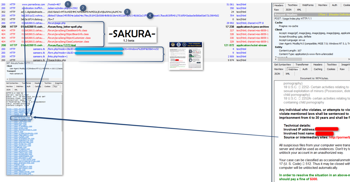This screenshot has width=350, height=182.
Task: Click the SAKURA 1.3 beta image
Action: click(x=132, y=35)
